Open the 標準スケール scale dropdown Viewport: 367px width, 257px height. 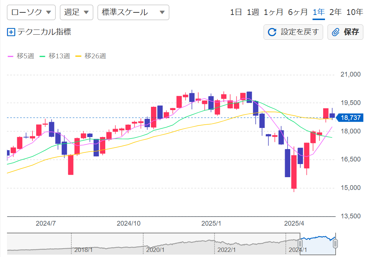(133, 12)
